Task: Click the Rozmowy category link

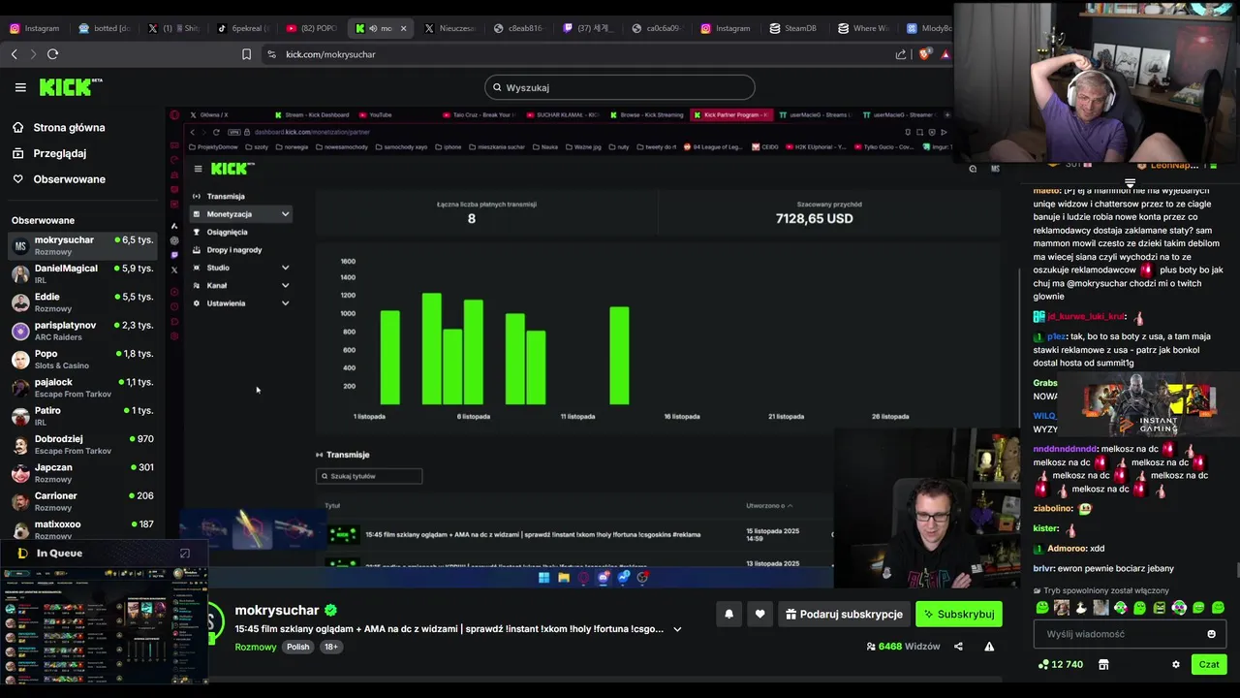Action: pyautogui.click(x=256, y=647)
